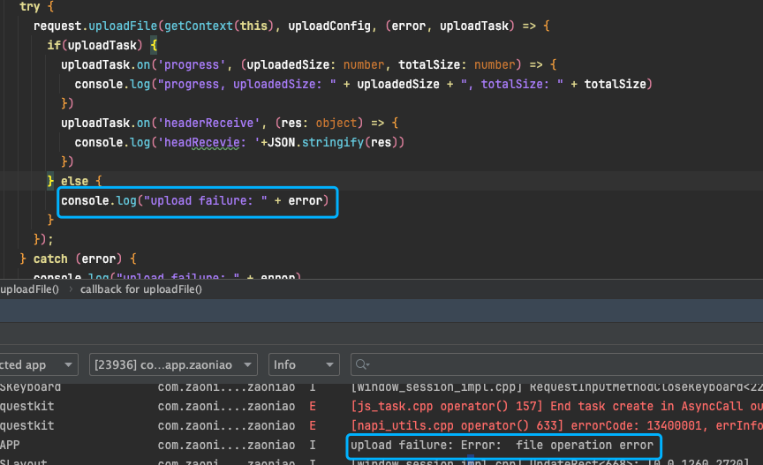Select the 'callback for uploadFile()' breadcrumb
This screenshot has width=763, height=465.
click(141, 289)
